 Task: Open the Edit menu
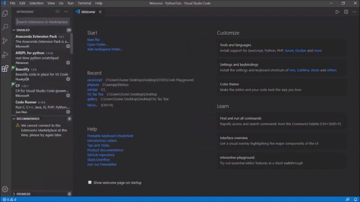tap(22, 3)
